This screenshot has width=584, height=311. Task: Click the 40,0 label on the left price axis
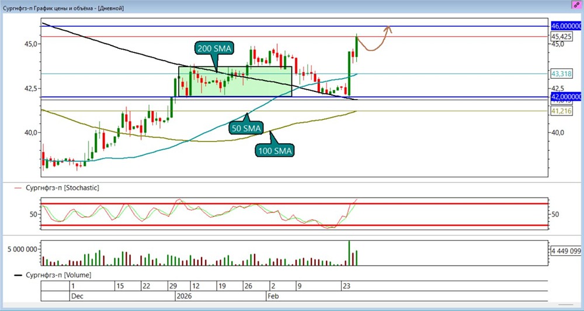(32, 133)
